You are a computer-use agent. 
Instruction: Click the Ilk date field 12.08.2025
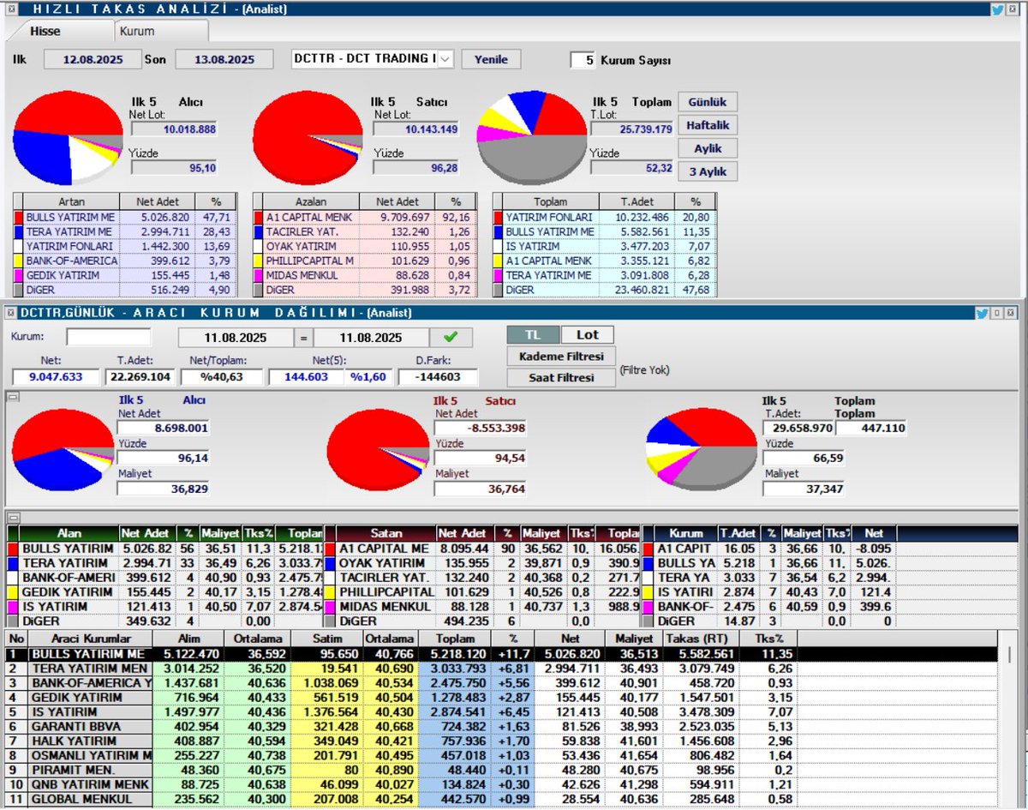(94, 59)
